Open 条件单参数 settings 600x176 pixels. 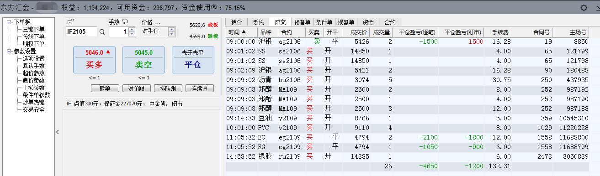click(36, 95)
